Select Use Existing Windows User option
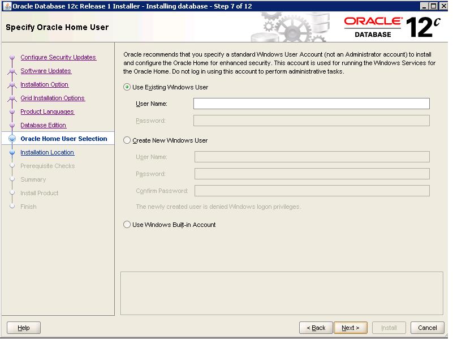The height and width of the screenshot is (339, 453). 127,88
